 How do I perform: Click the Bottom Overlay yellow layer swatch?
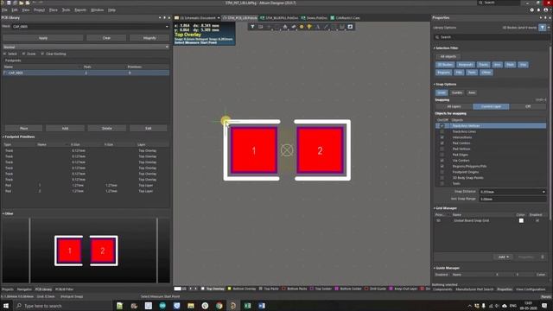click(x=229, y=289)
